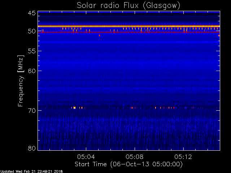Click the '60' frequency tick label
The height and width of the screenshot is (173, 231).
[32, 71]
